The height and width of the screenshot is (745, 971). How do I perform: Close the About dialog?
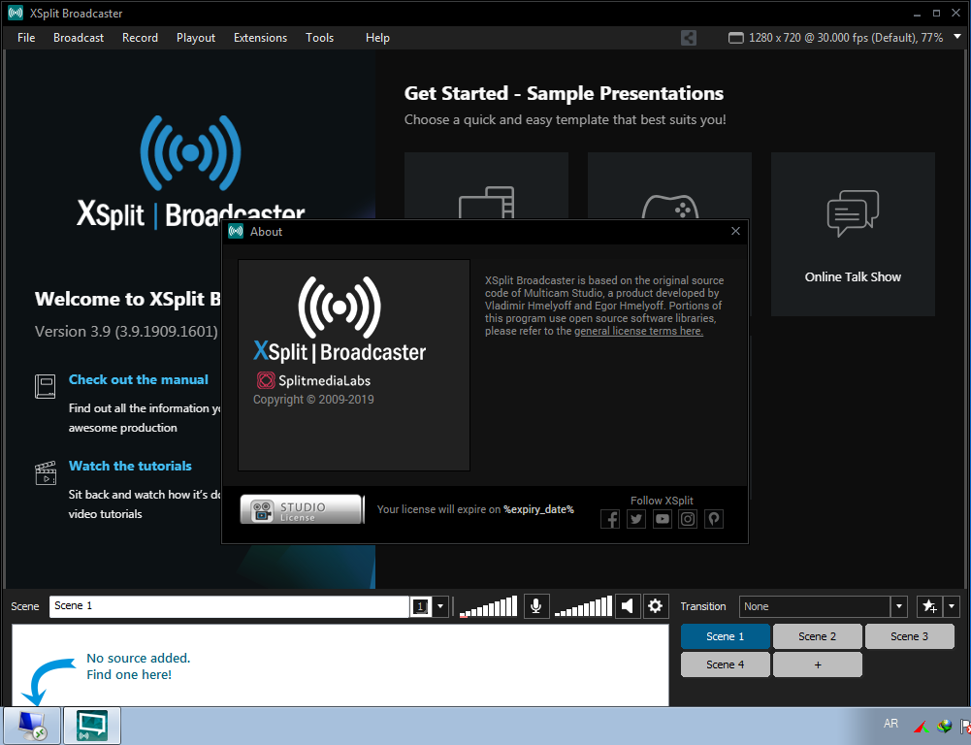click(x=735, y=231)
